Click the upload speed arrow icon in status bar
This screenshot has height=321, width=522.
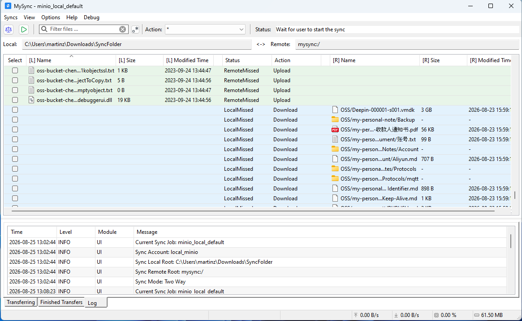tap(356, 315)
